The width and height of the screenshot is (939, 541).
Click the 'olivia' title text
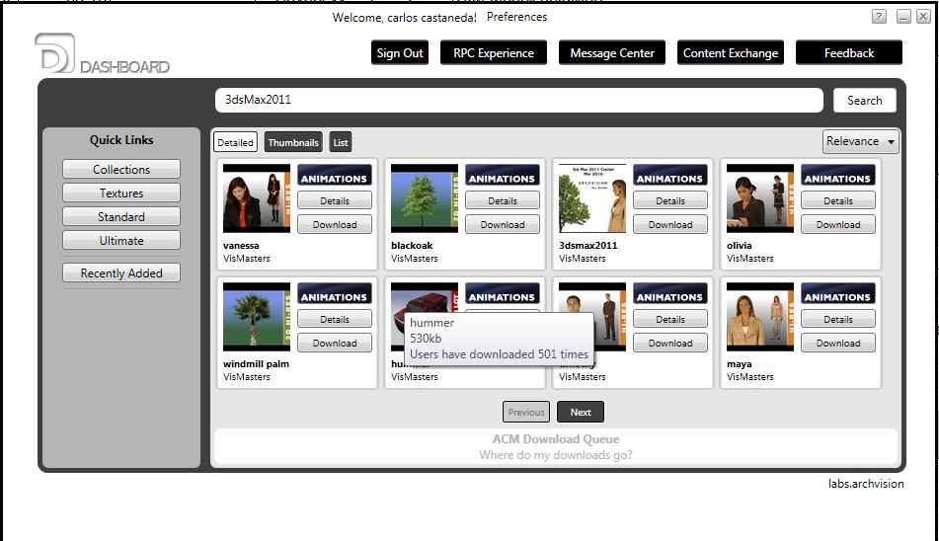point(739,246)
